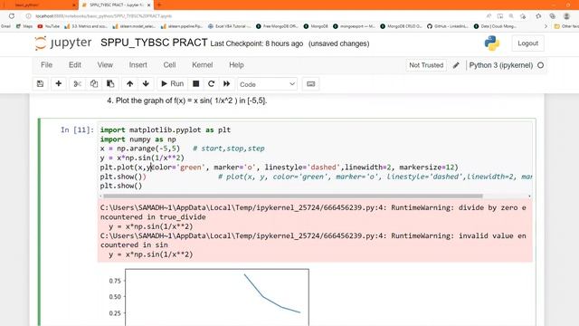Screen dimensions: 579x326
Task: Save notebook with the floppy disk icon
Action: pyautogui.click(x=40, y=84)
